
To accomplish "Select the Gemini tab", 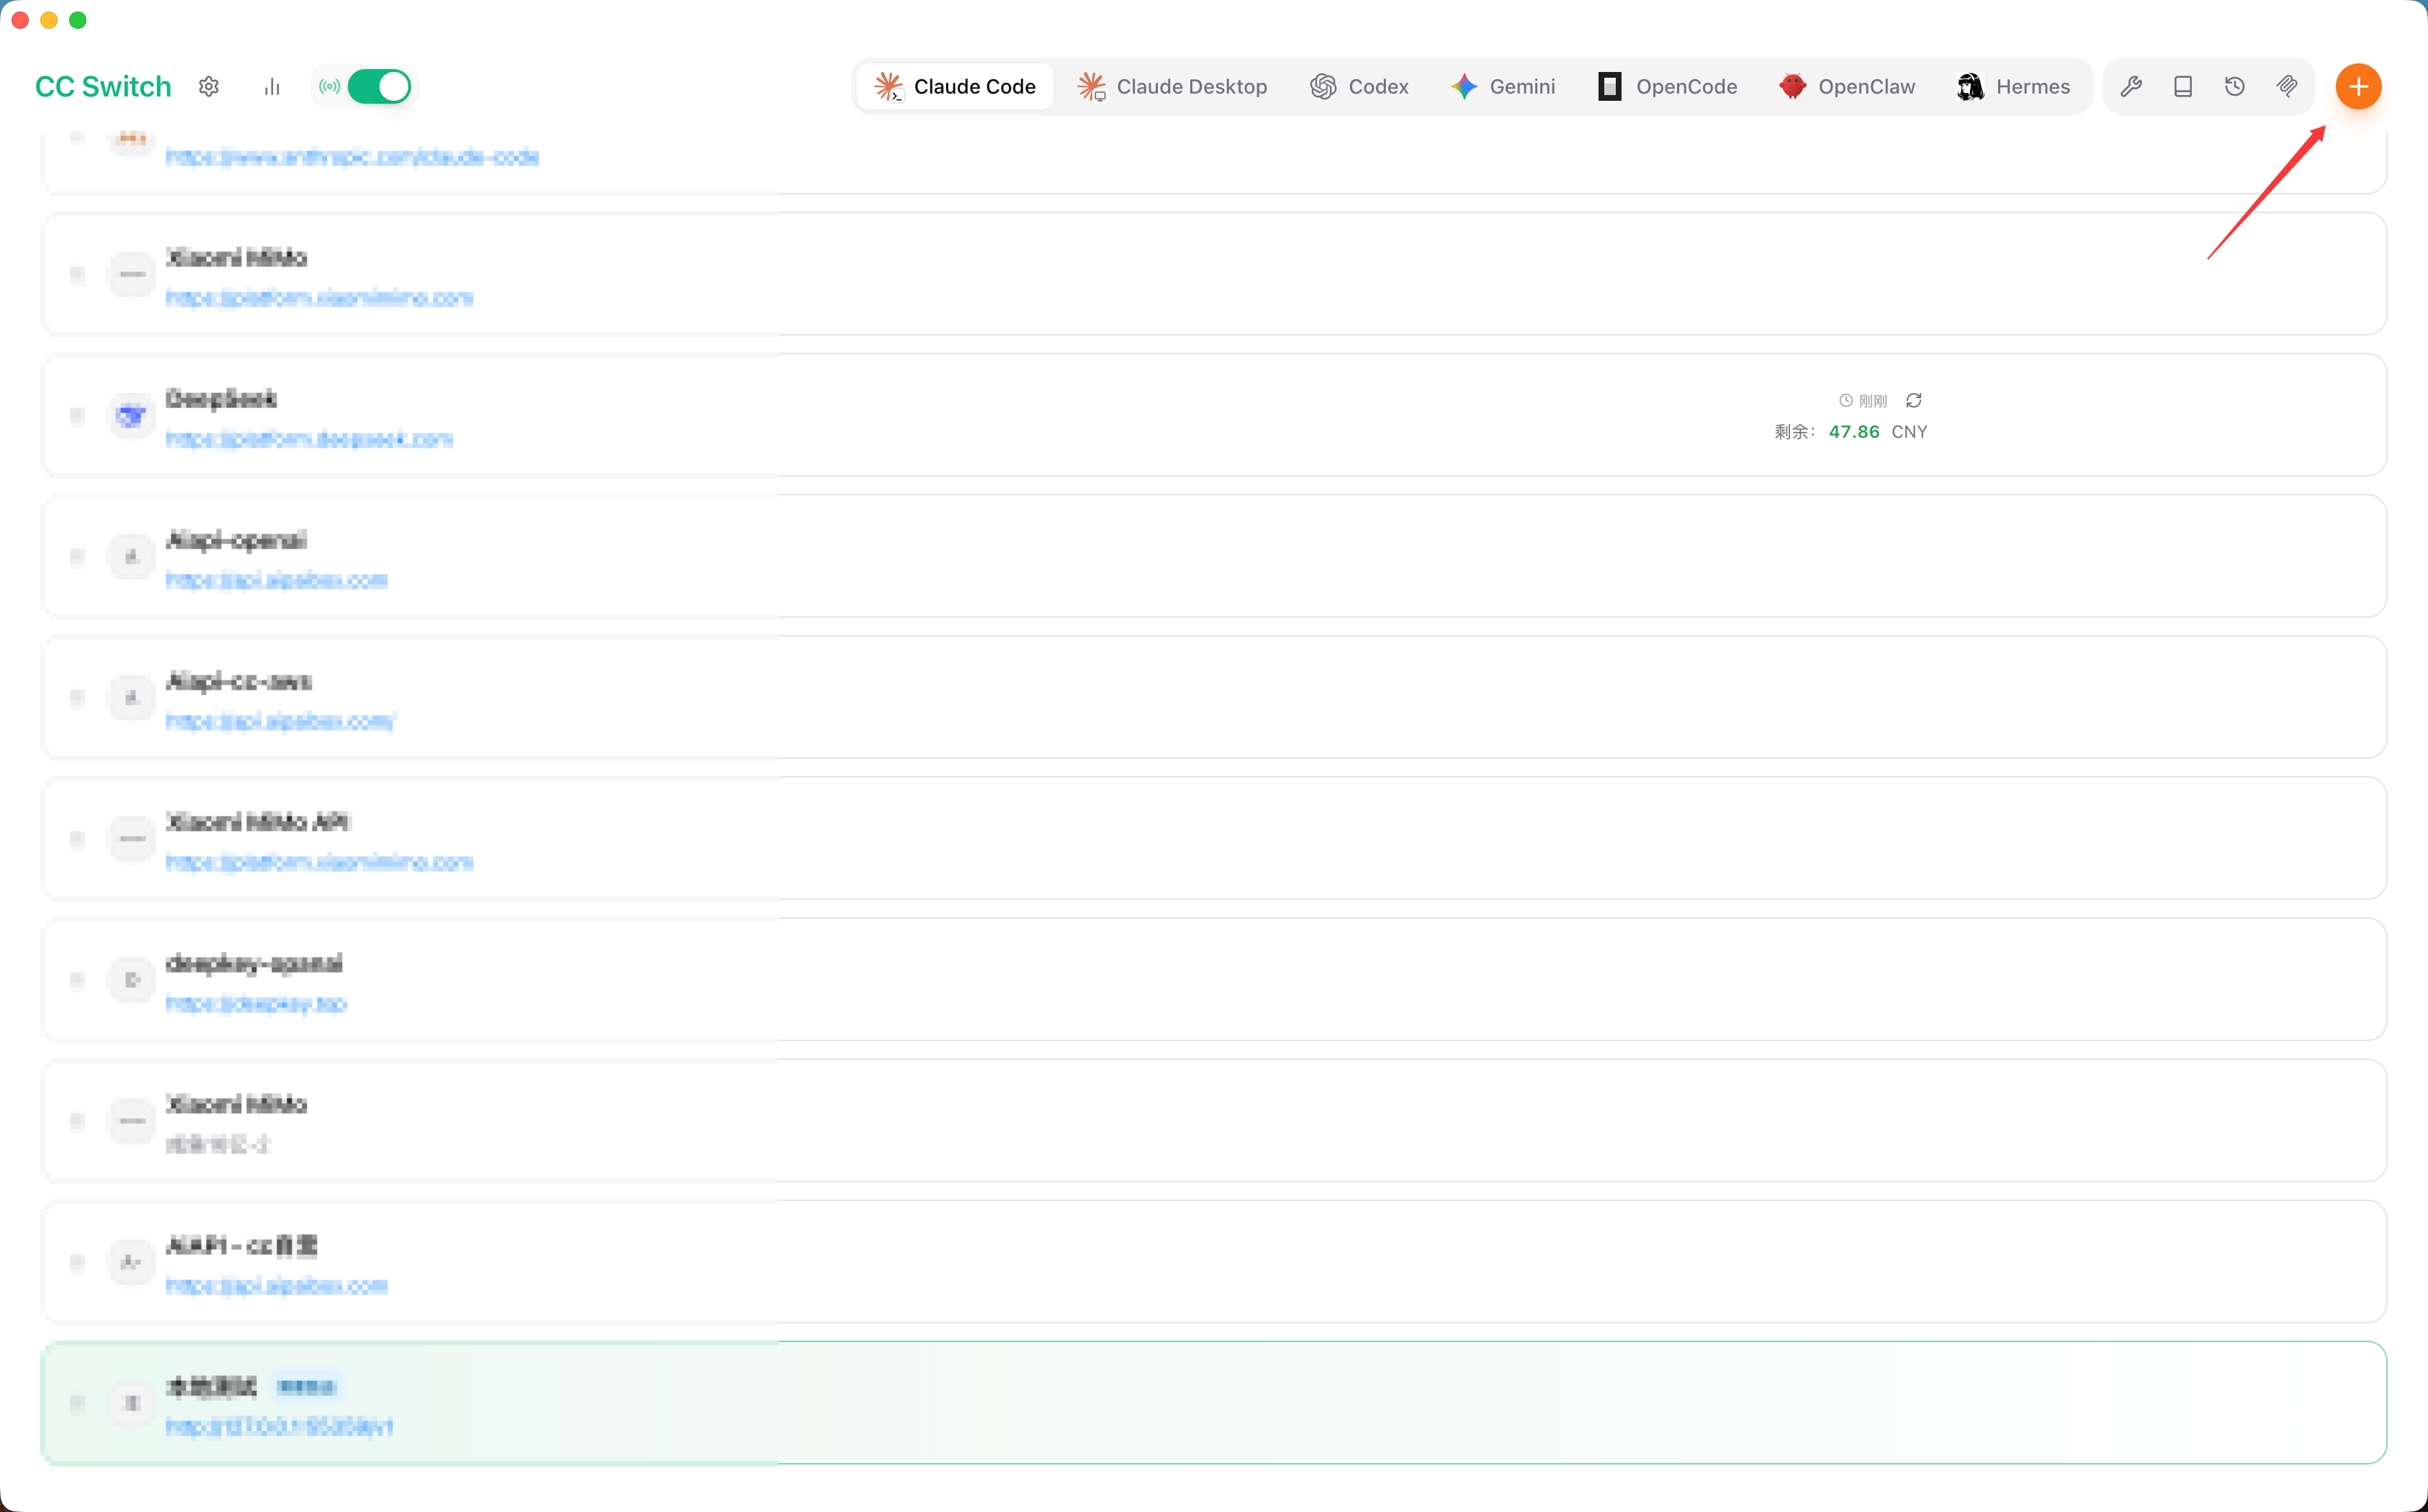I will [x=1503, y=87].
